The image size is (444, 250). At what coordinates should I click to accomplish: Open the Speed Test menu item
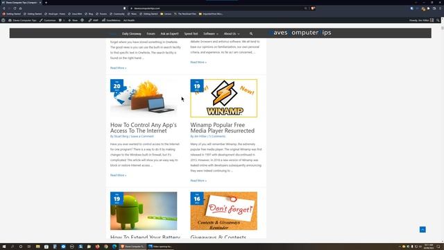point(191,34)
